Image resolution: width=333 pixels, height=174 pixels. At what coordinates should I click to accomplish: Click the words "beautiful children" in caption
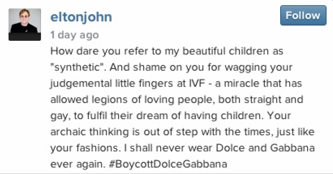point(216,51)
